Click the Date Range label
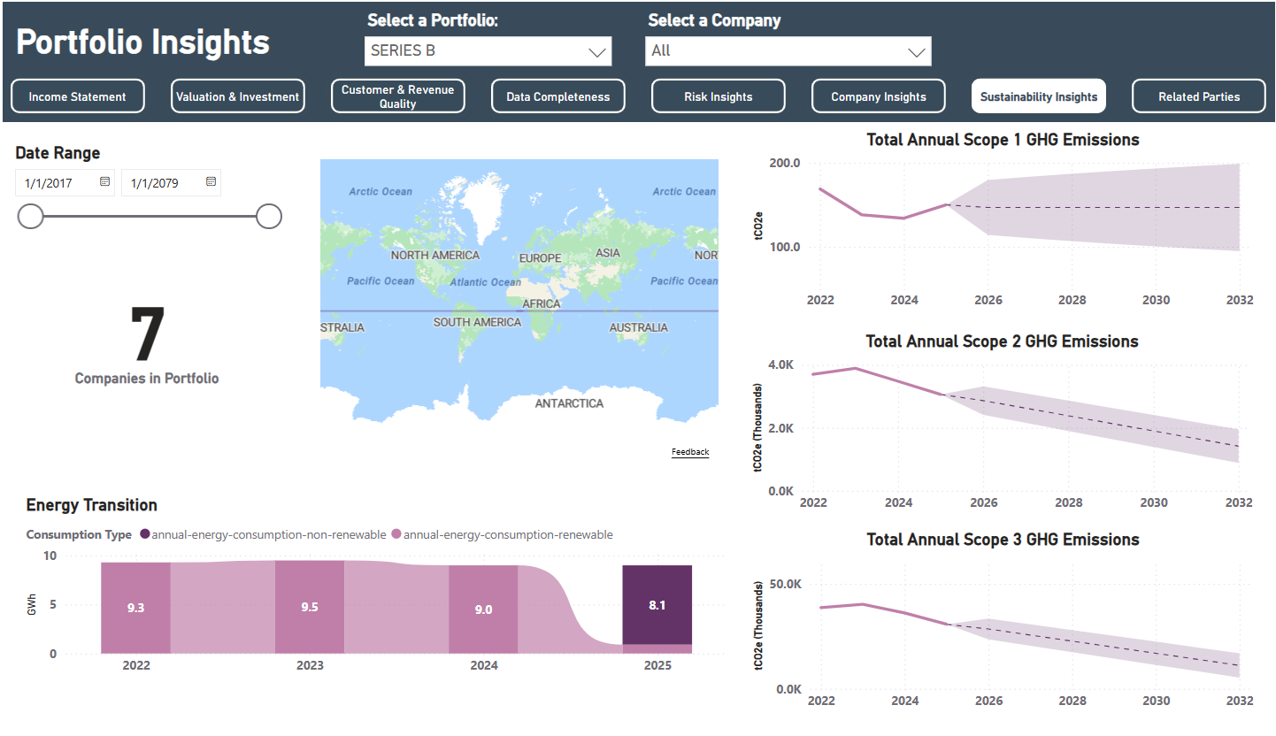The image size is (1276, 736). click(x=58, y=153)
